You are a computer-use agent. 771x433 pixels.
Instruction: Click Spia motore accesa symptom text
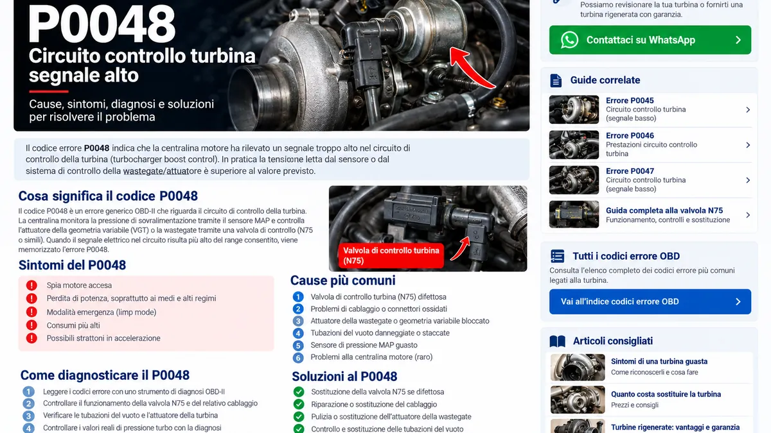[x=79, y=285]
